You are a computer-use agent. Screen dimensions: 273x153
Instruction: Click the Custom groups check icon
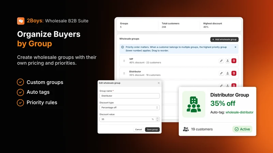pos(20,82)
